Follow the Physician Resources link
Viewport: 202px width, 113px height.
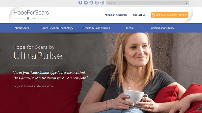click(116, 15)
